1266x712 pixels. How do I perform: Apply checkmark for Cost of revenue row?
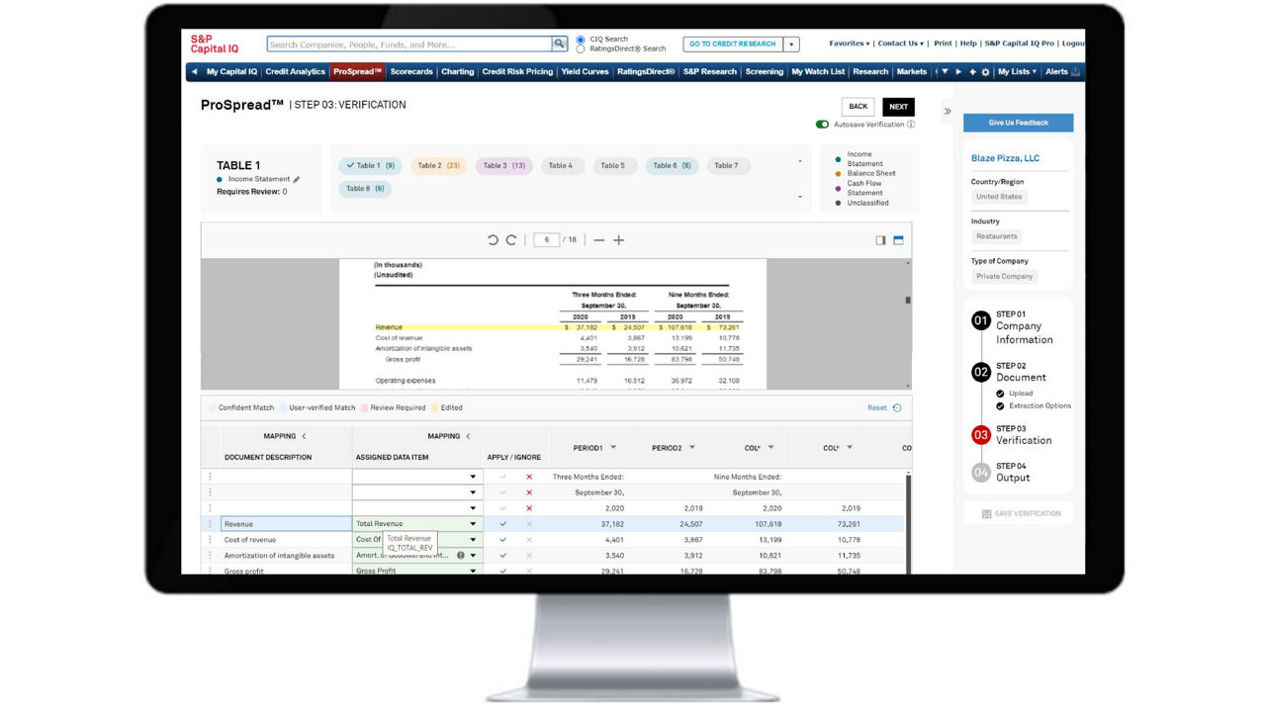[502, 540]
